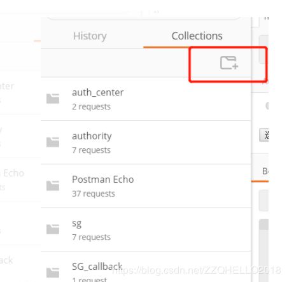Click the auth_center folder icon
This screenshot has height=282, width=287.
(x=53, y=99)
